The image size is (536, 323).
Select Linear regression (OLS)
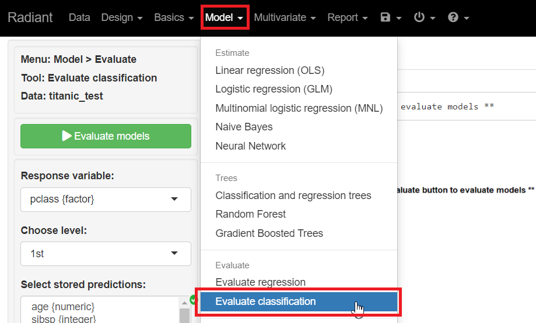269,70
